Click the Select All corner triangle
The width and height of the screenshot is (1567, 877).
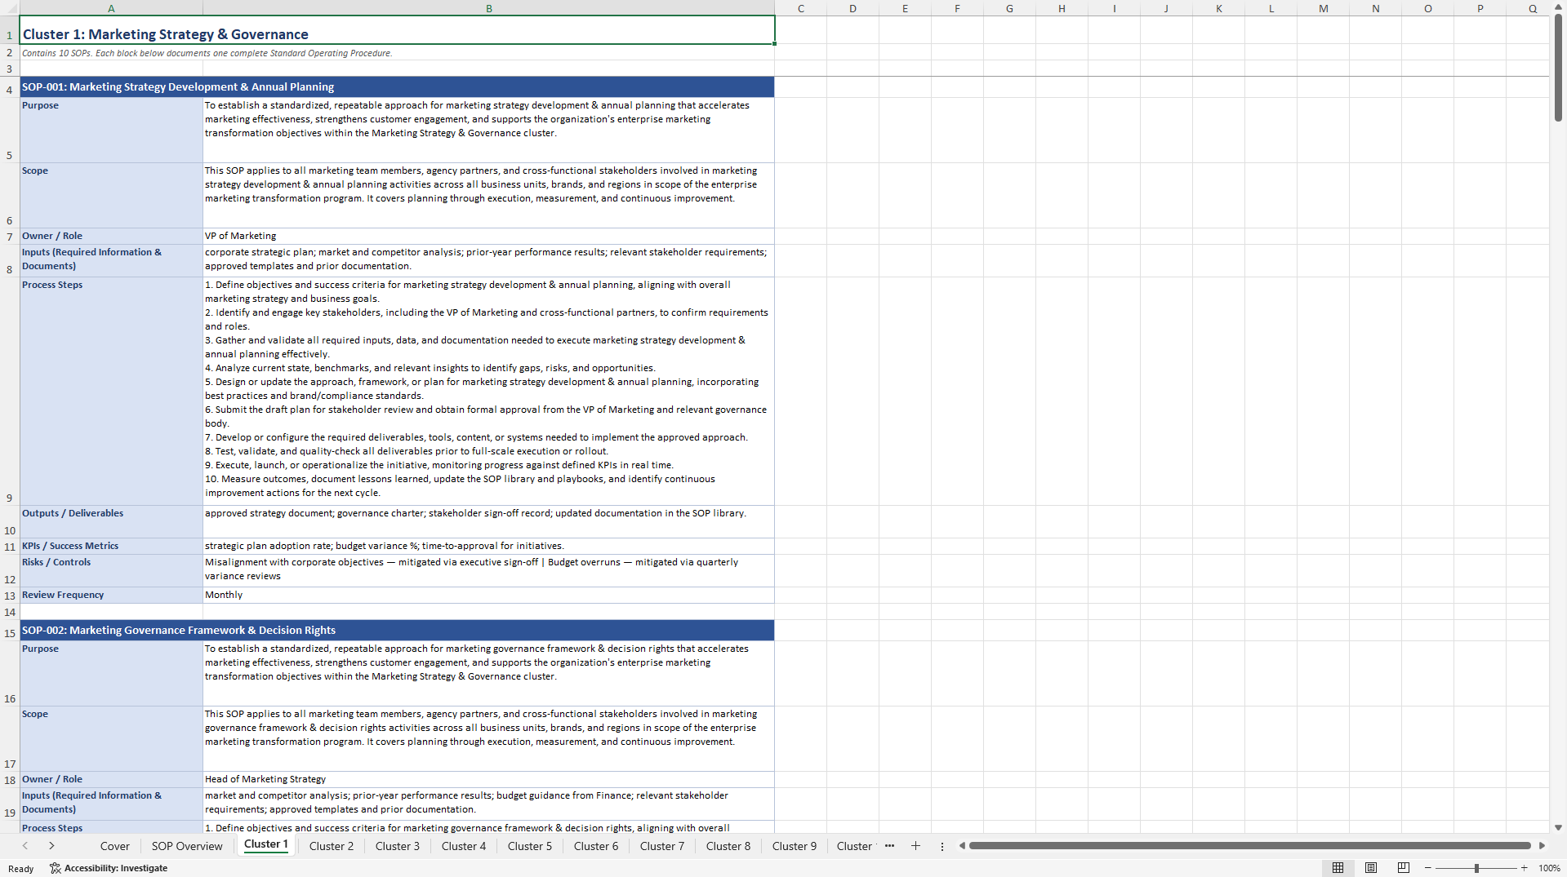pyautogui.click(x=10, y=8)
